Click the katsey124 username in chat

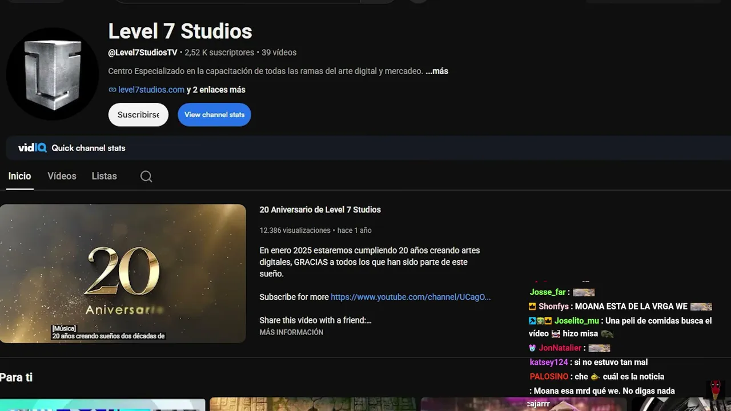[x=549, y=362]
